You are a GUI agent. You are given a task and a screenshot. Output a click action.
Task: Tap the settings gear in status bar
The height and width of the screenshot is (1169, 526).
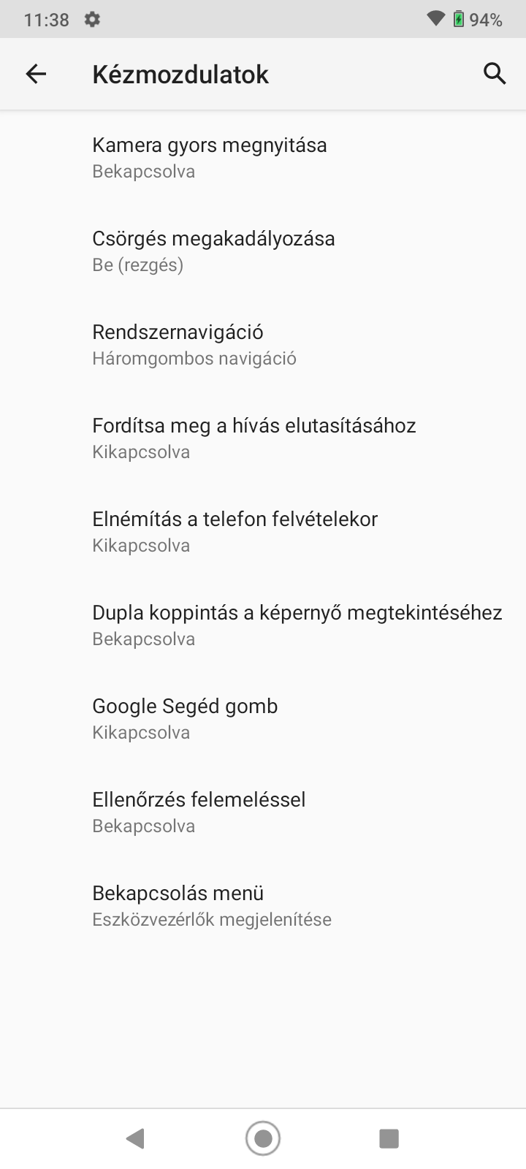pos(92,19)
